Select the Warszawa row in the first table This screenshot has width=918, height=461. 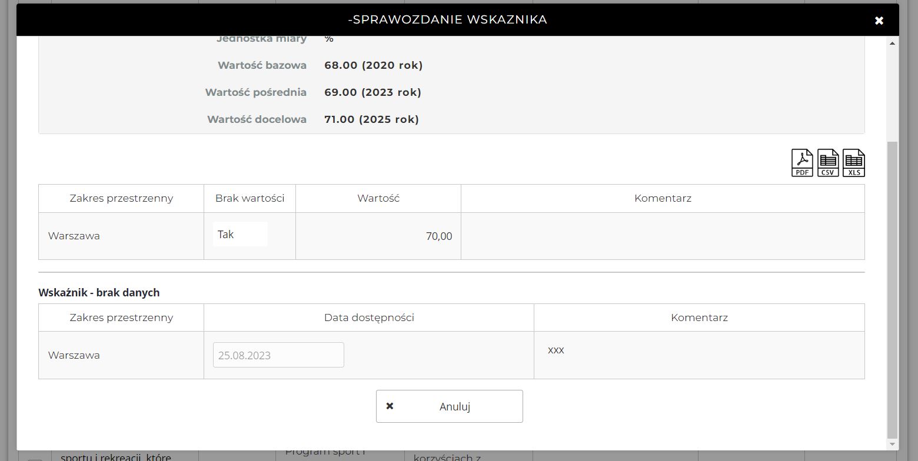coord(74,236)
